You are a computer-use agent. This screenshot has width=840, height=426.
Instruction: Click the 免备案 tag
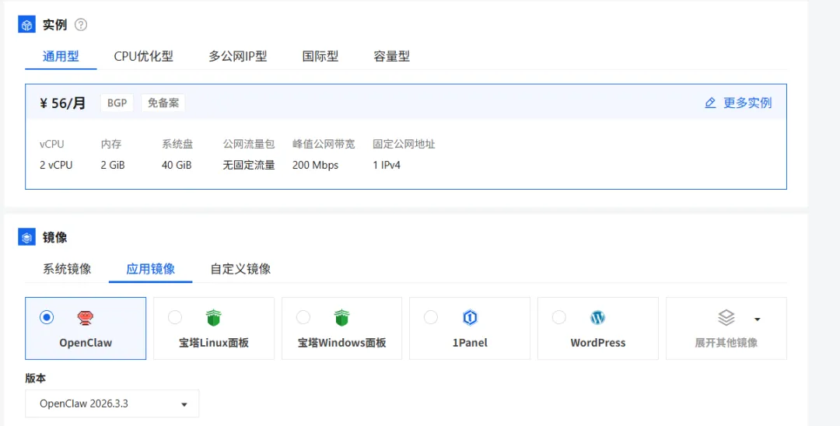coord(163,103)
